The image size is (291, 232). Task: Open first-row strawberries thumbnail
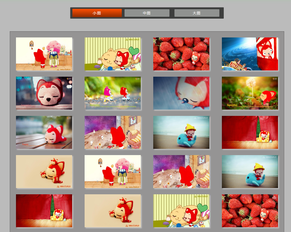(x=181, y=54)
